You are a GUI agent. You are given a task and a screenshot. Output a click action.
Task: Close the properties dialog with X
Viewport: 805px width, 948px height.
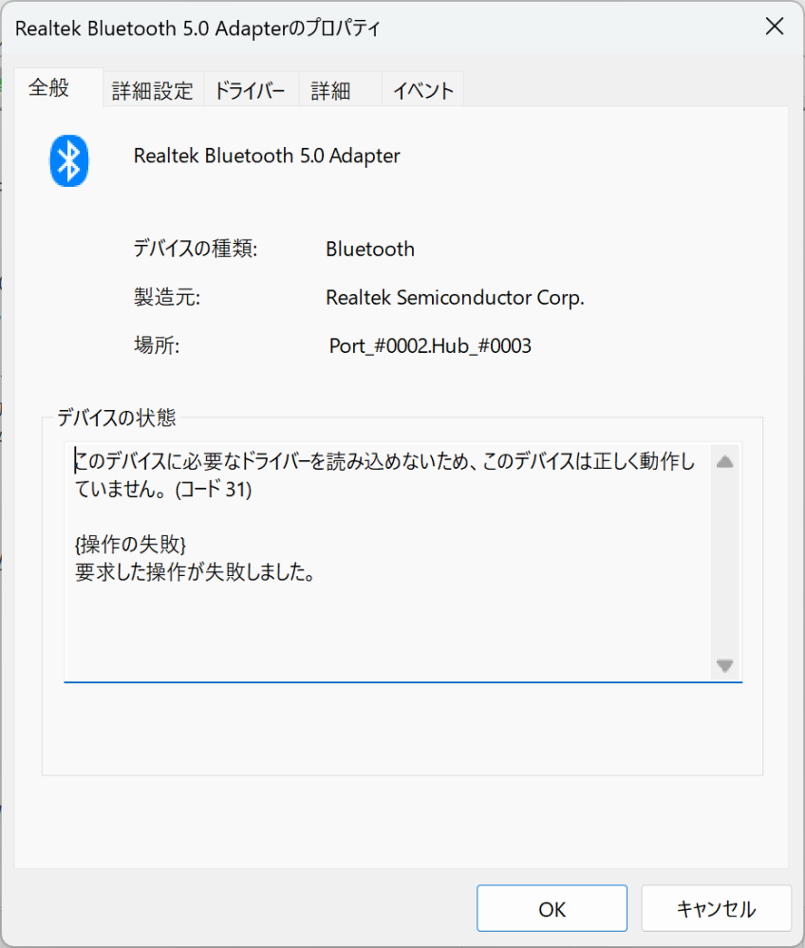click(775, 27)
